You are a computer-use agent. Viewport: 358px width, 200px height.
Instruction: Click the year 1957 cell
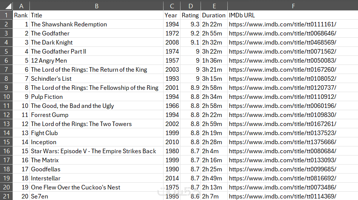pos(172,60)
